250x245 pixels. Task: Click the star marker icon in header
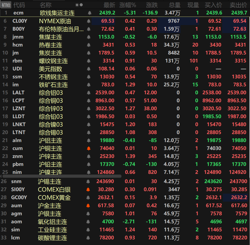point(77,5)
